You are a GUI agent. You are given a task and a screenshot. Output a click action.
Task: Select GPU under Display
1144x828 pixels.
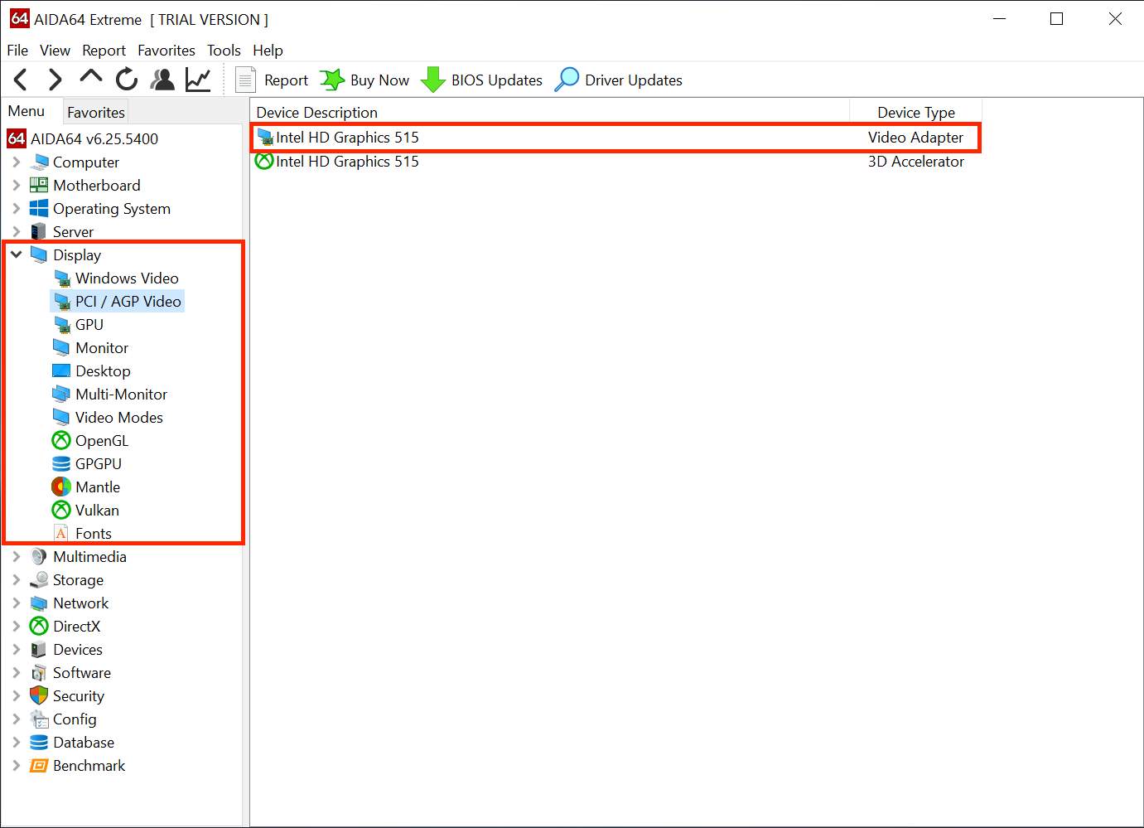coord(89,325)
